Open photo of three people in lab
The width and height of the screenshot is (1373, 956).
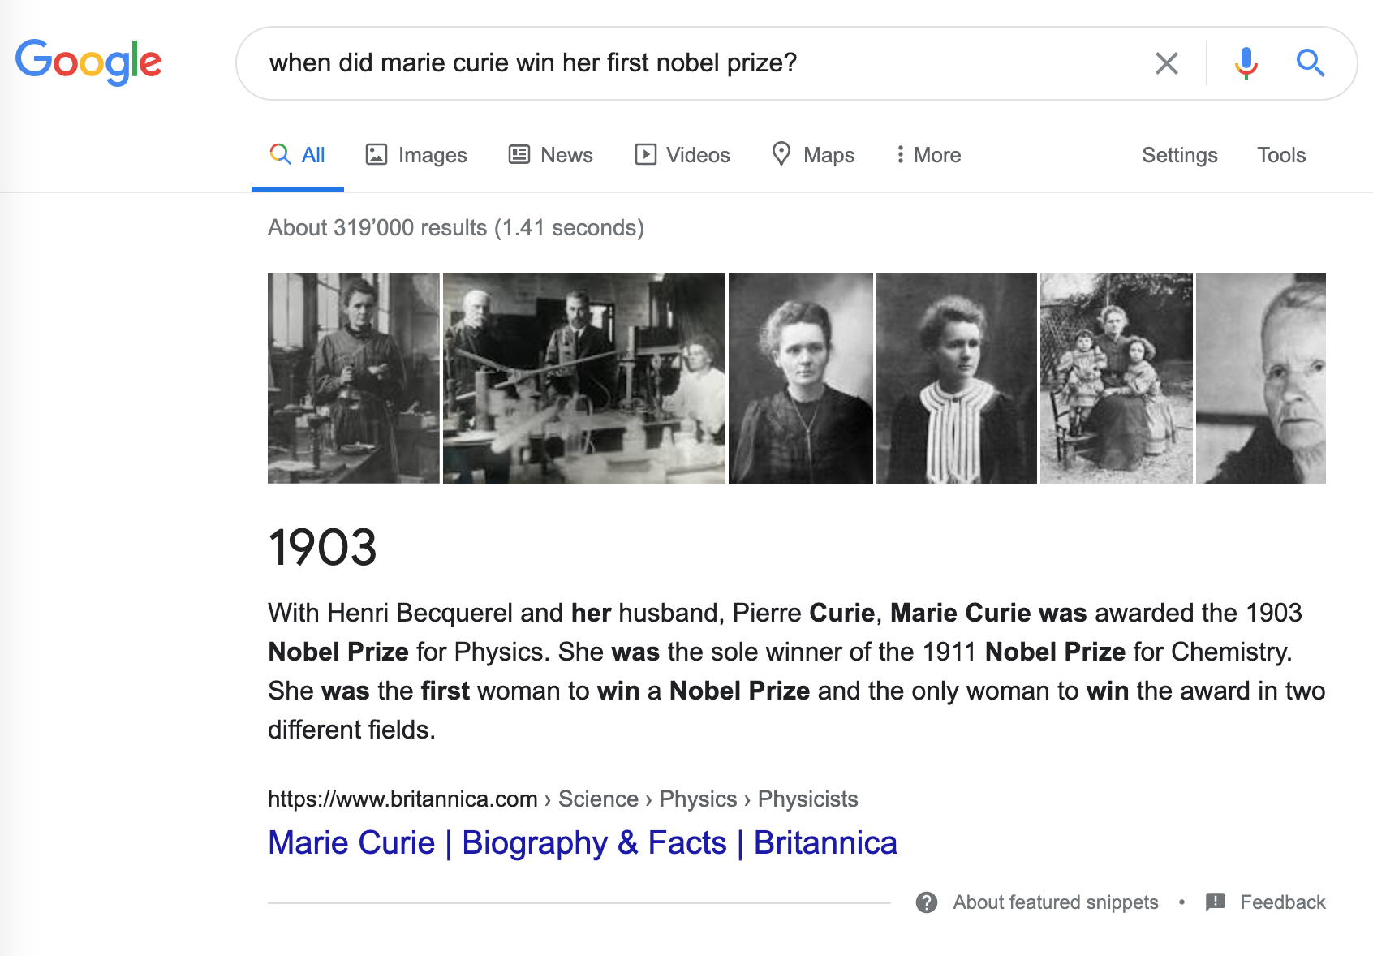click(x=584, y=378)
